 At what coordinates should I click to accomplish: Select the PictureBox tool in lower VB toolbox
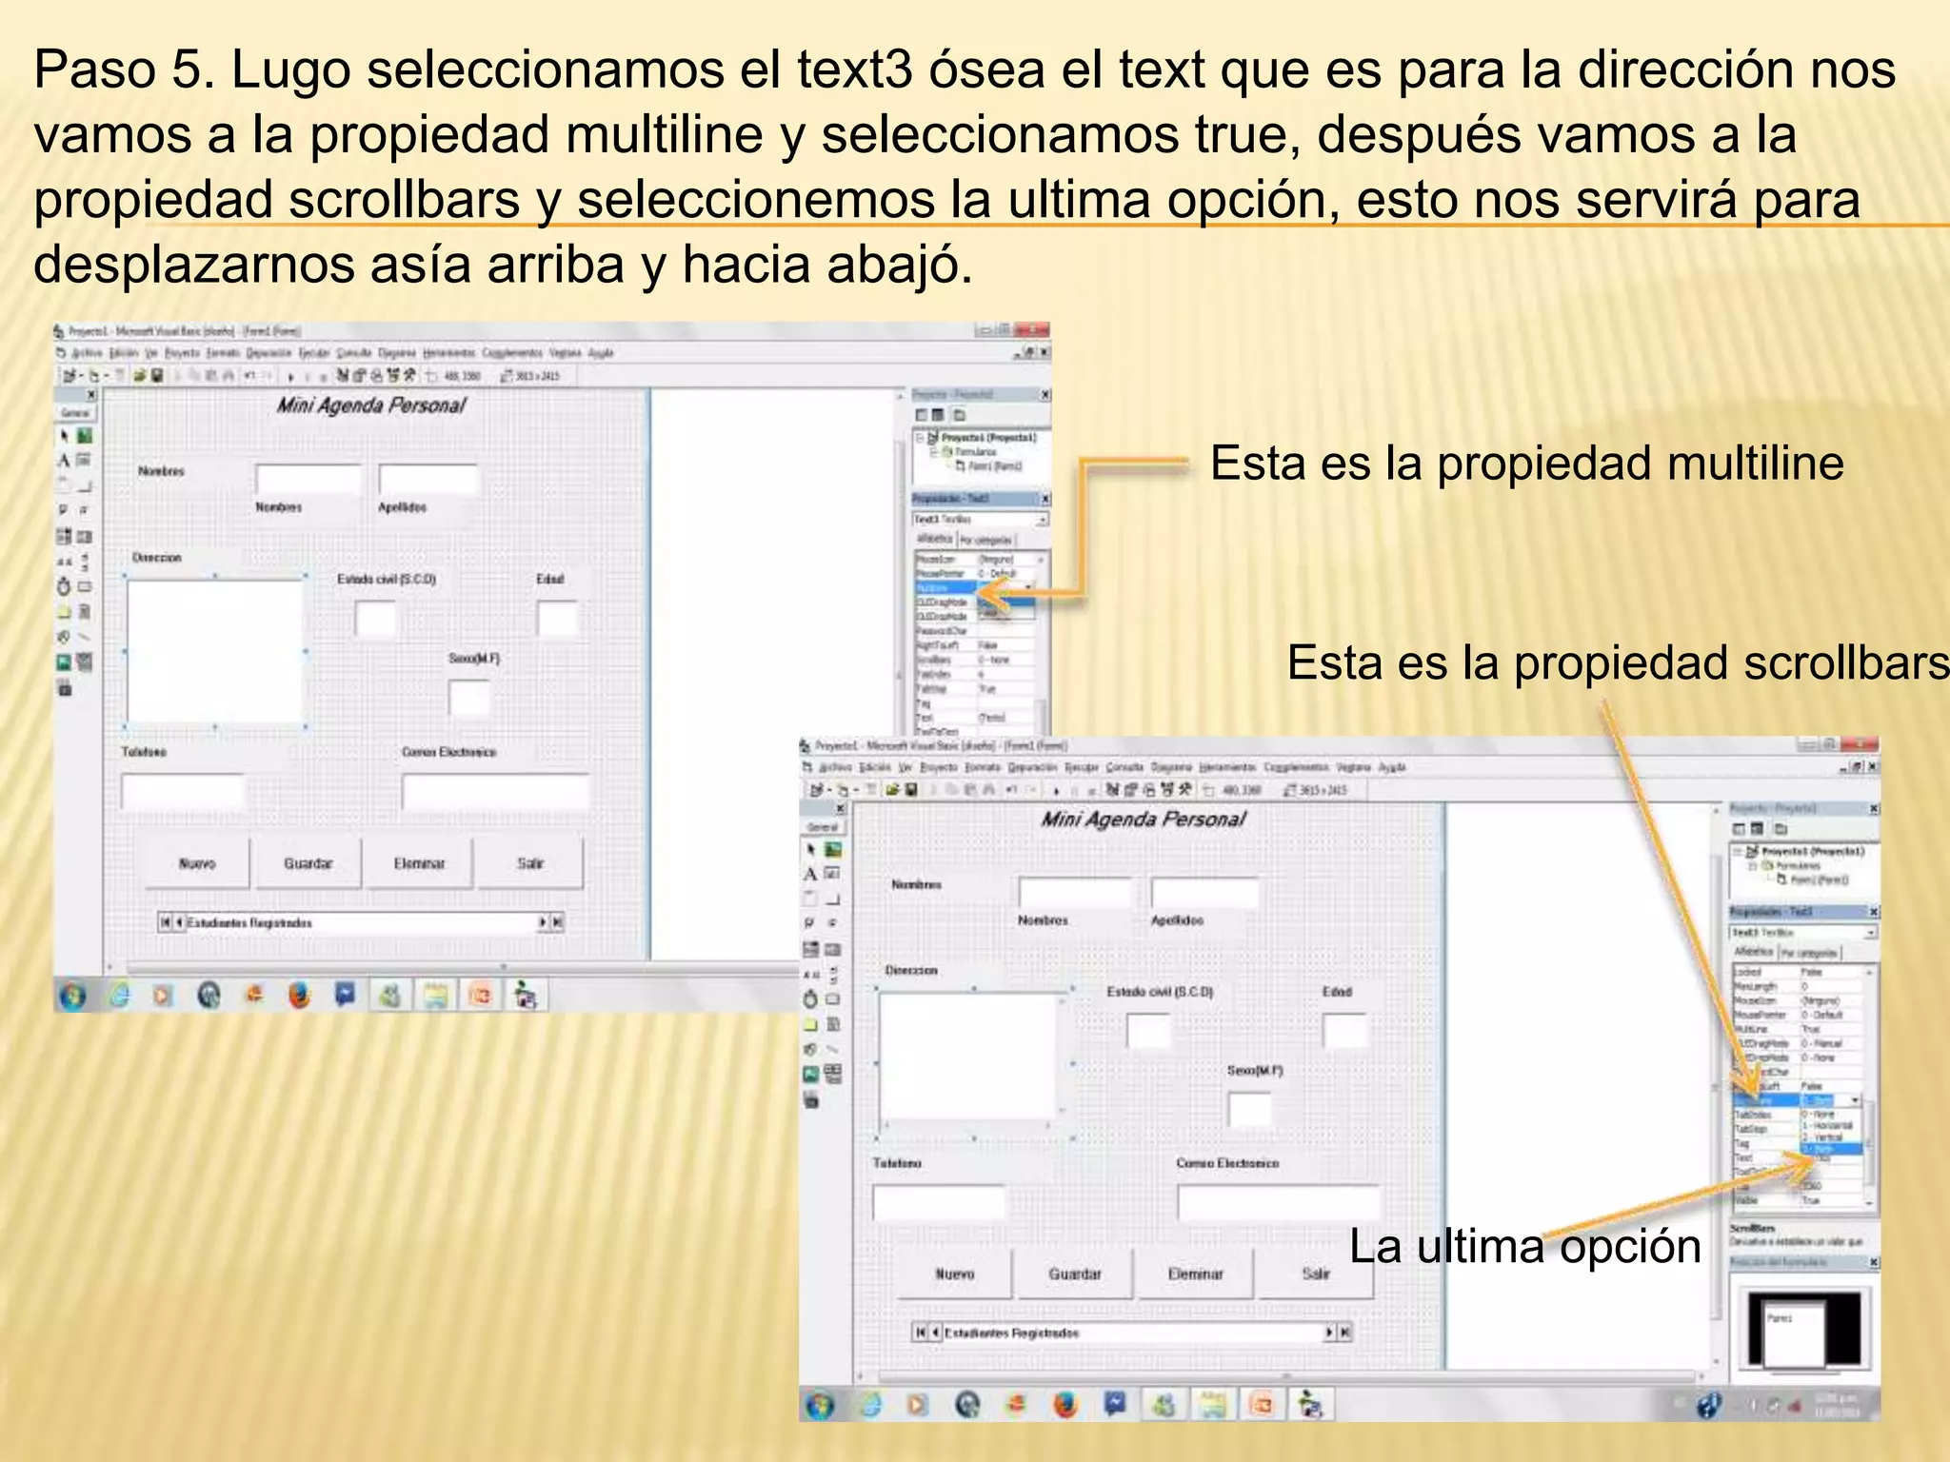[833, 849]
